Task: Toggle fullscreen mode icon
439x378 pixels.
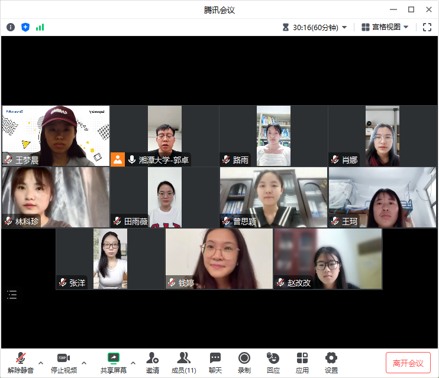Action: 427,27
